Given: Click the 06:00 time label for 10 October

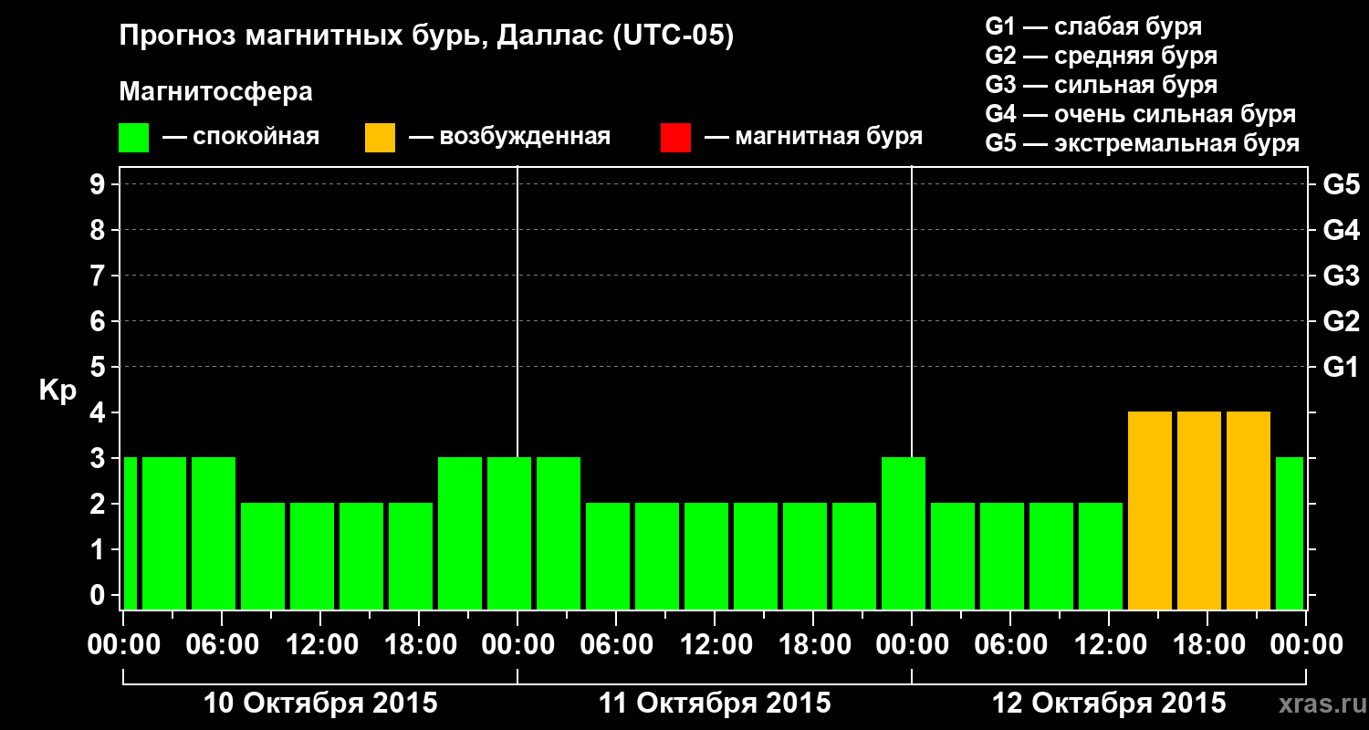Looking at the screenshot, I should (x=222, y=644).
